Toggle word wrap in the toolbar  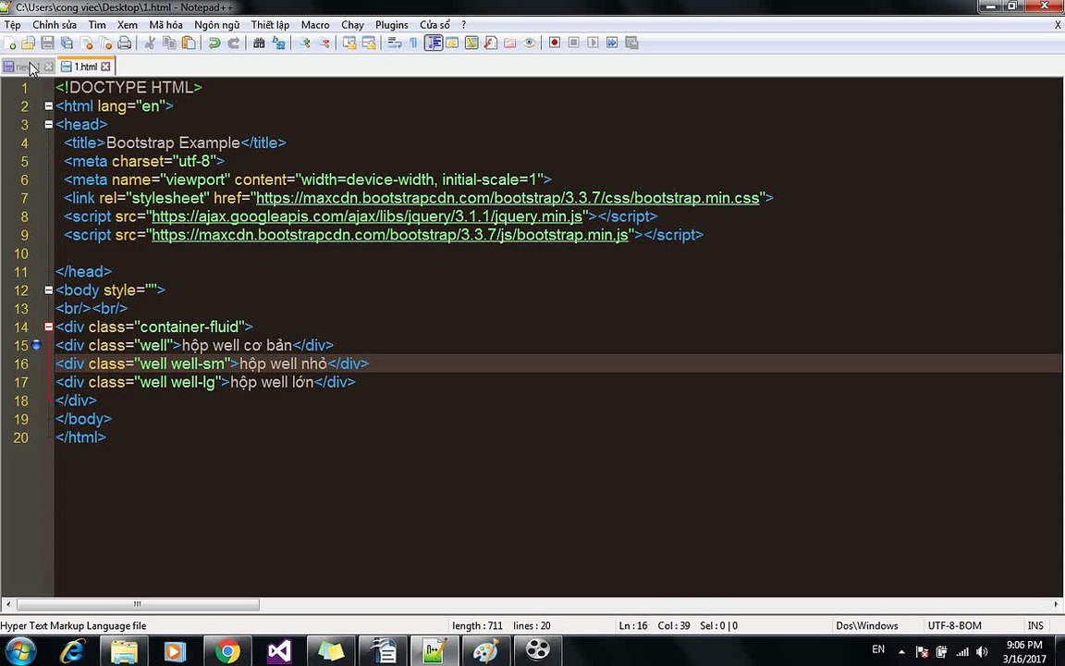[395, 43]
